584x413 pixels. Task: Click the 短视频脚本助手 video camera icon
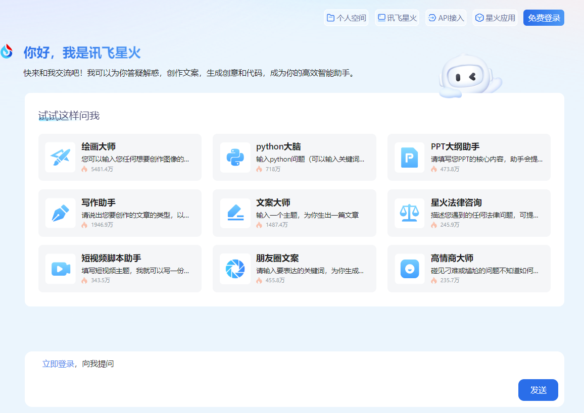[x=60, y=269]
